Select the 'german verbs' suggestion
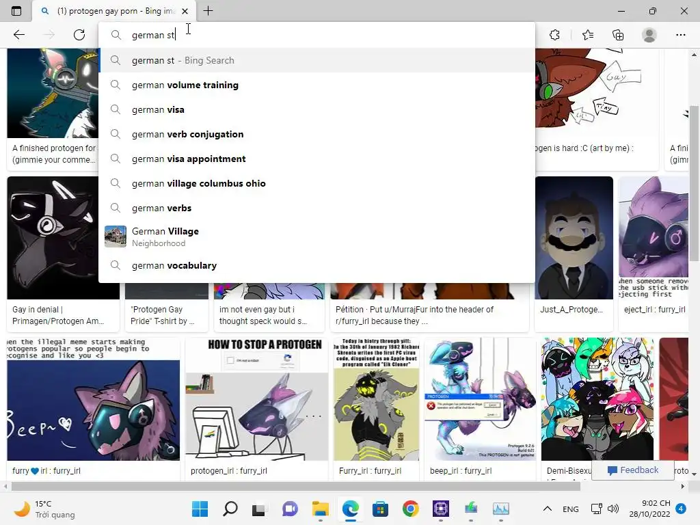Viewport: 700px width, 525px height. (317, 208)
